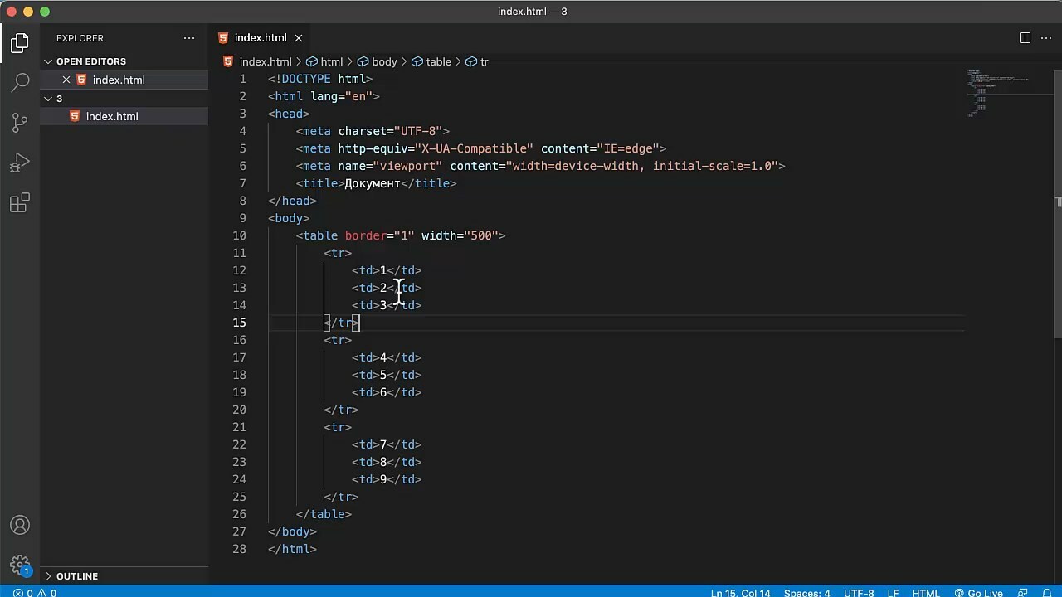
Task: Click html breadcrumb segment
Action: pos(331,62)
